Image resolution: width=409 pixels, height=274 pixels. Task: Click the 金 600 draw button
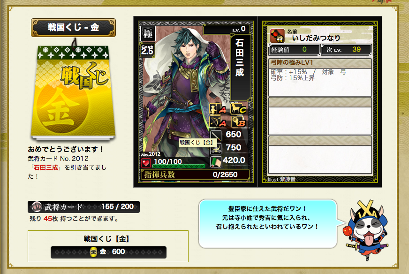coord(108,252)
